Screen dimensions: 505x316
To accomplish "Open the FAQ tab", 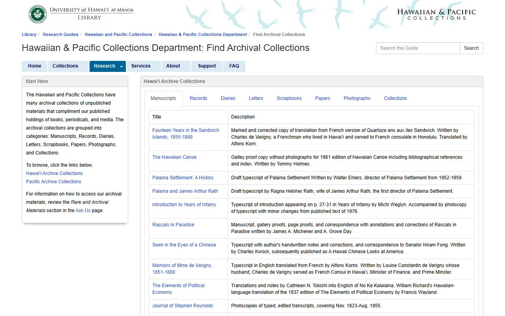I will 234,66.
